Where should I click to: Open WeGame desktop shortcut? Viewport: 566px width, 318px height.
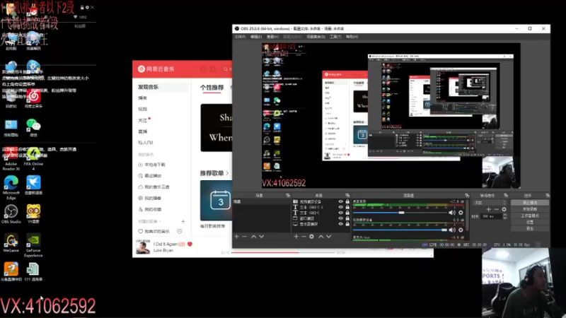[x=11, y=242]
